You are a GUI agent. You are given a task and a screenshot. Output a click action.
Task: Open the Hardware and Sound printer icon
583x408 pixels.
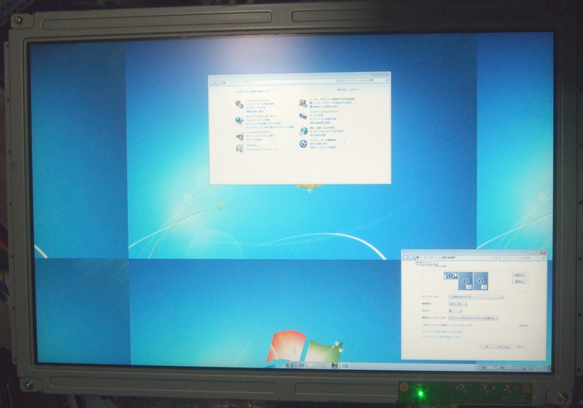point(240,136)
